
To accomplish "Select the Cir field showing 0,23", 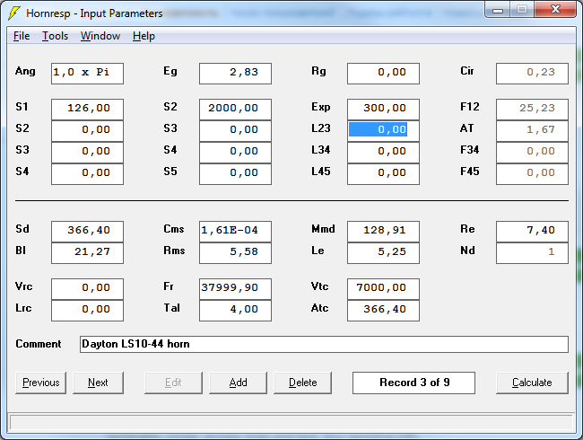I will 532,74.
